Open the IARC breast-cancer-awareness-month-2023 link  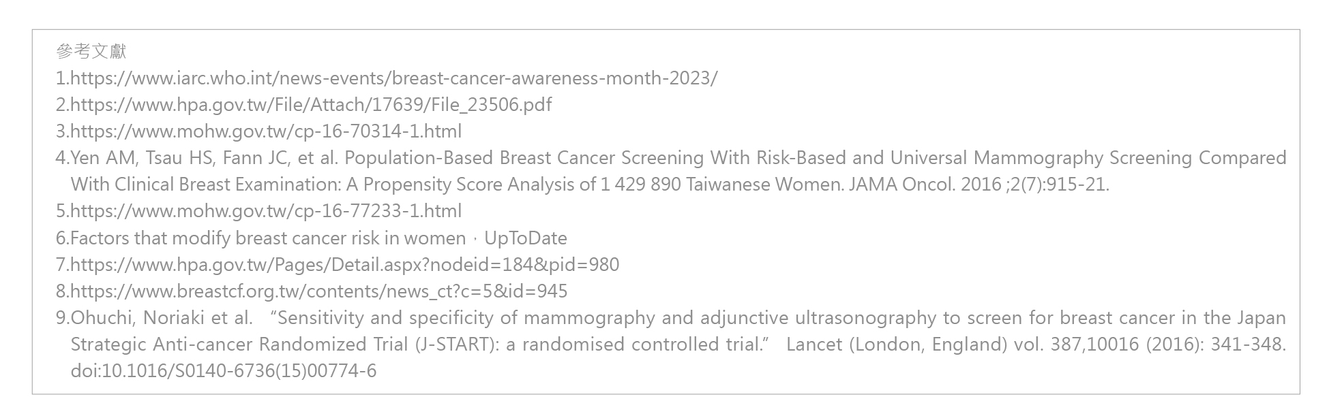click(x=393, y=78)
